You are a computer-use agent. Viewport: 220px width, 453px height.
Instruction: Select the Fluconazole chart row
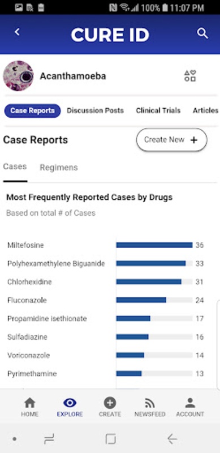click(x=105, y=300)
